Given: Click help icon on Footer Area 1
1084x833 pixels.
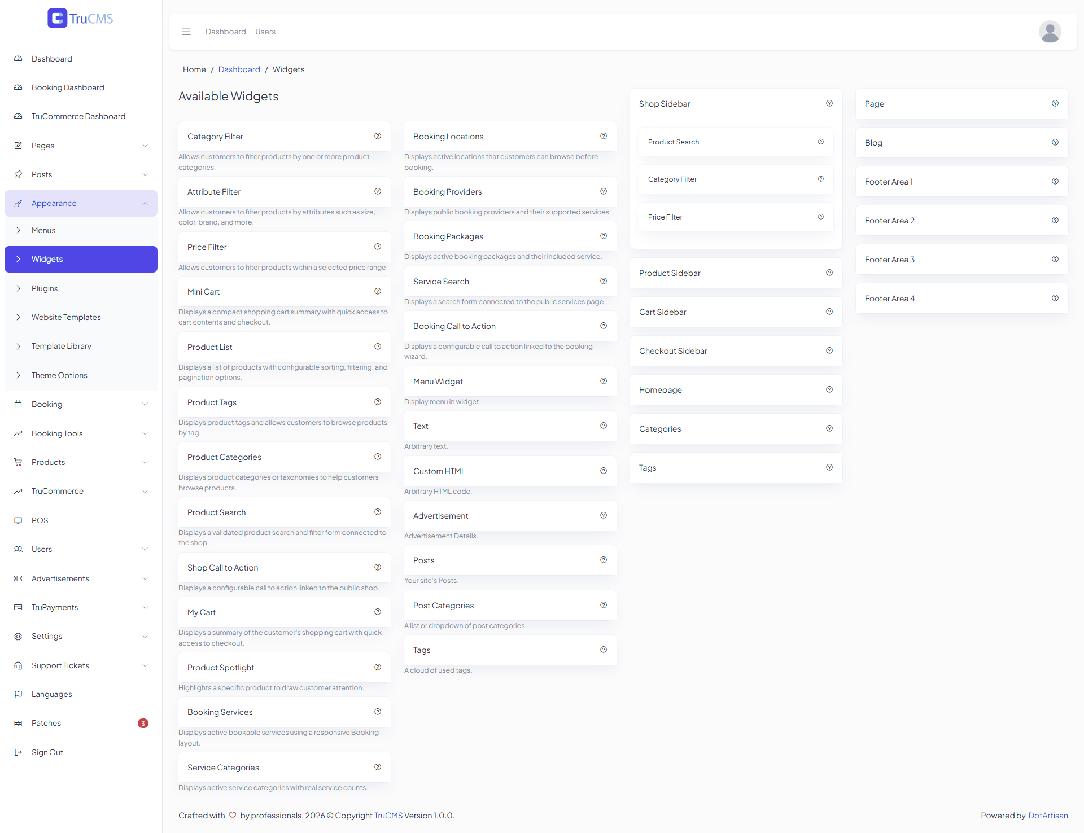Looking at the screenshot, I should click(x=1055, y=181).
